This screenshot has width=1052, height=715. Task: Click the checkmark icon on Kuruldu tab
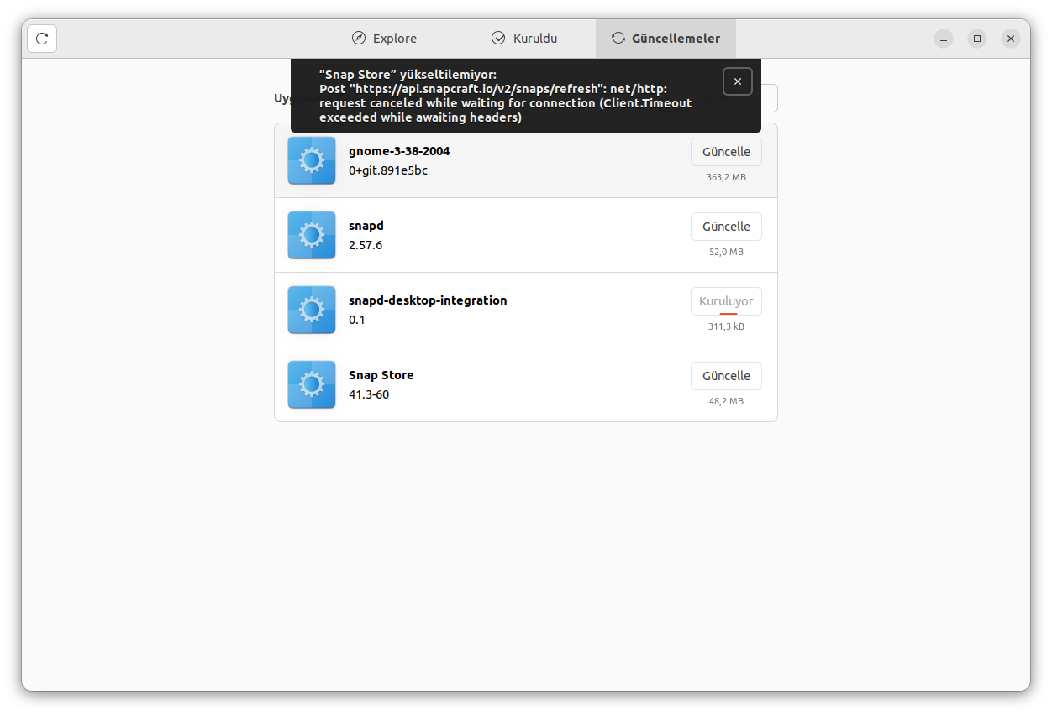pyautogui.click(x=498, y=38)
